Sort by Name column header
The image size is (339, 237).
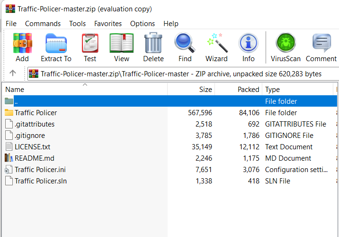pos(85,89)
